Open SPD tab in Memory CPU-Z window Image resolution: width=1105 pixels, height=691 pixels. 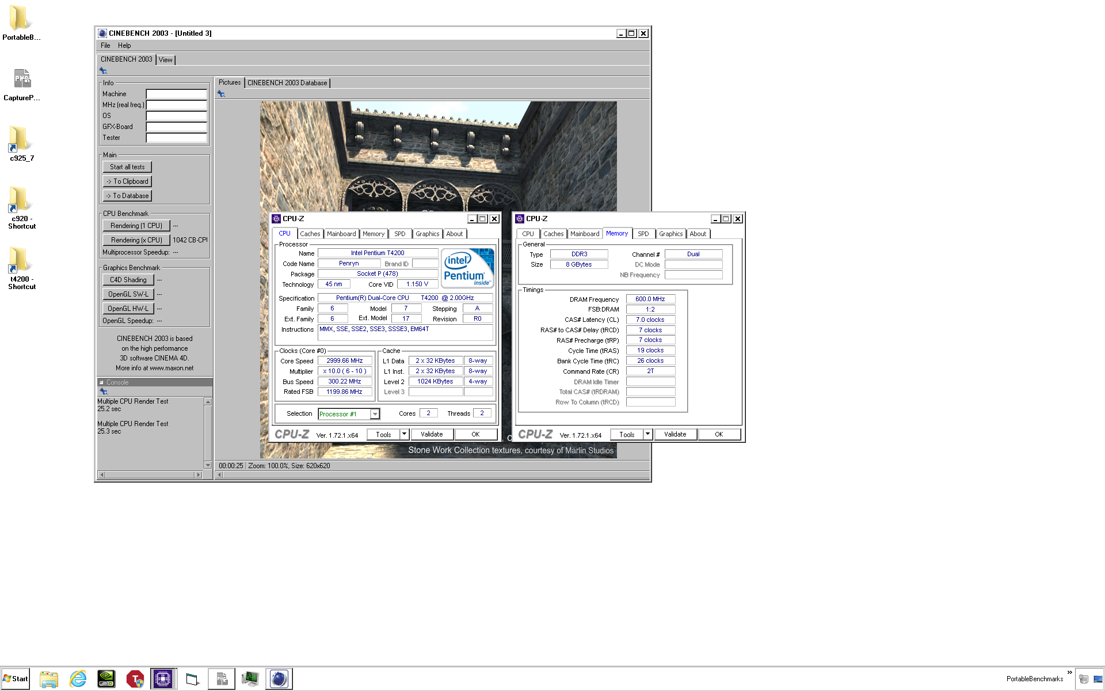coord(643,234)
